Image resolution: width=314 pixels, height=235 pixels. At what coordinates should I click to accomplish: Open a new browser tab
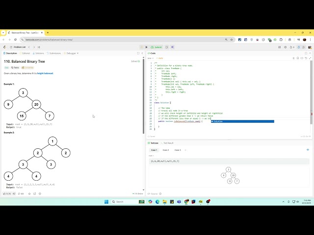pyautogui.click(x=48, y=33)
